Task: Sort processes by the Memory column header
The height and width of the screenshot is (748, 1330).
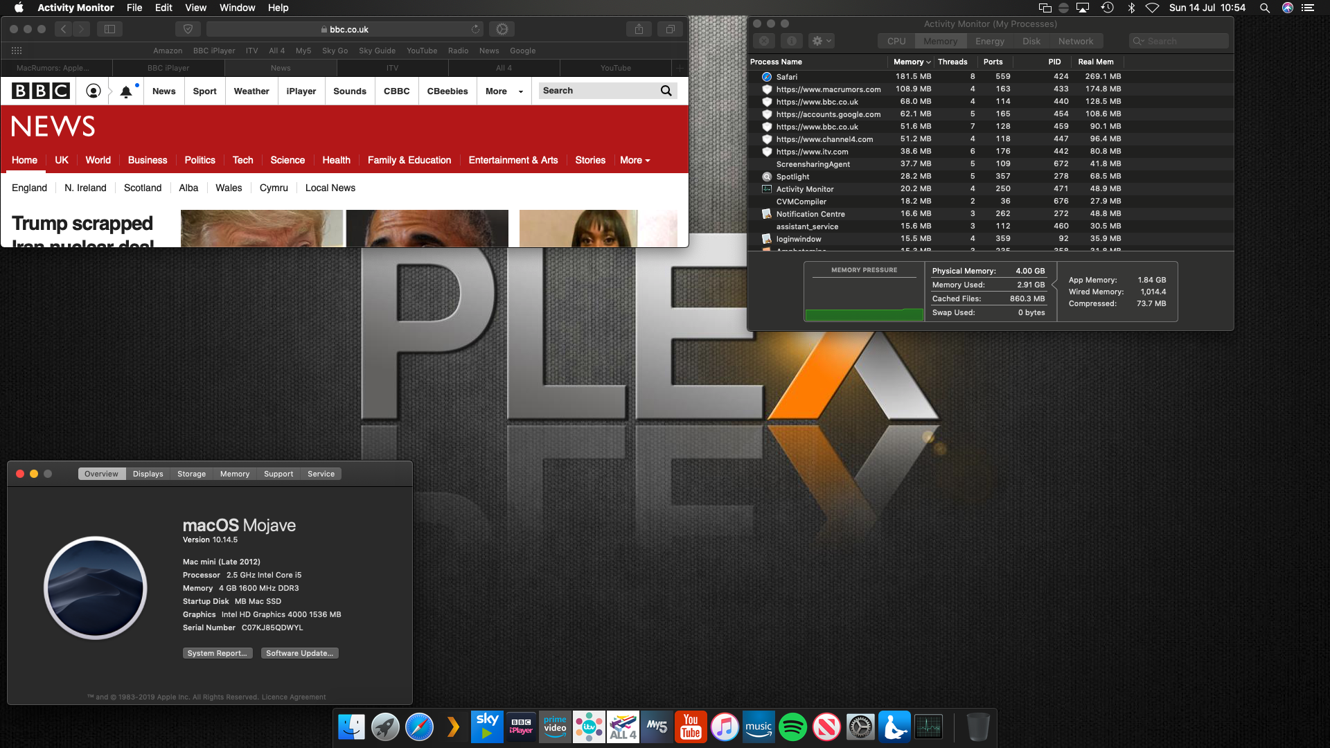Action: pos(912,62)
